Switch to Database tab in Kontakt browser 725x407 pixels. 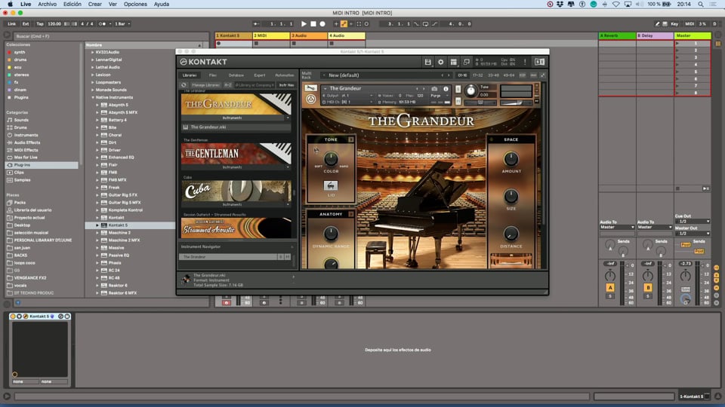coord(236,75)
